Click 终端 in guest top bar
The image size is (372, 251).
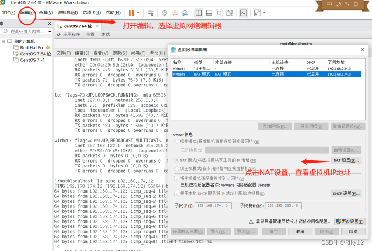click(106, 35)
